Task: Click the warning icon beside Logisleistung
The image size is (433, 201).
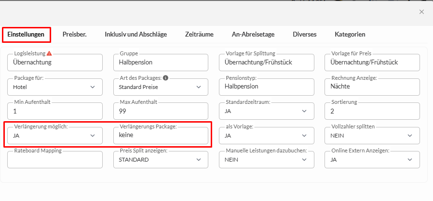Action: [49, 53]
